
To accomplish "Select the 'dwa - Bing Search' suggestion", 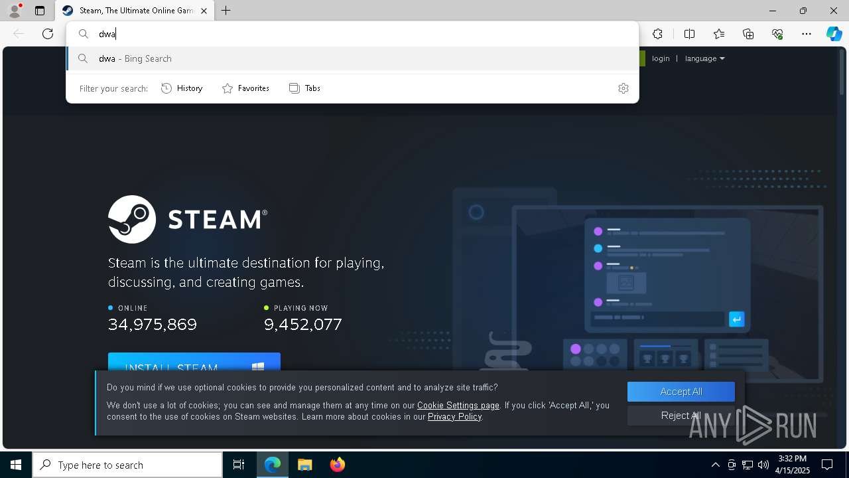I will (x=352, y=58).
